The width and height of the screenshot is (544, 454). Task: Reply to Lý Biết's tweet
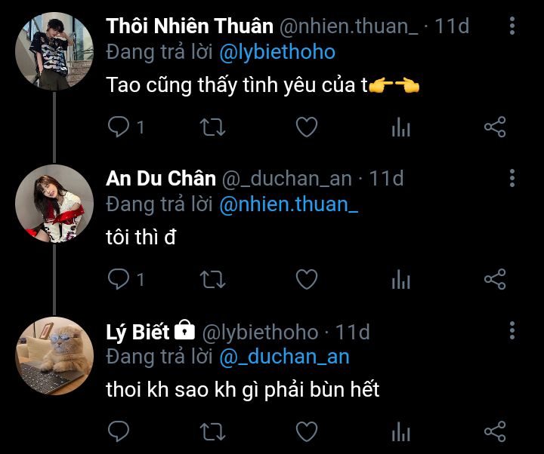click(119, 431)
